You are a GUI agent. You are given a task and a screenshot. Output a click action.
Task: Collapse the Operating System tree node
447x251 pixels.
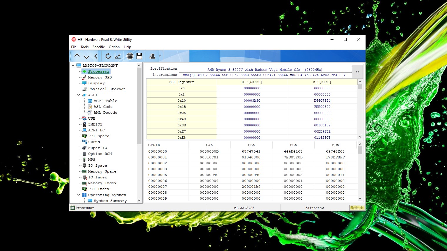click(79, 195)
